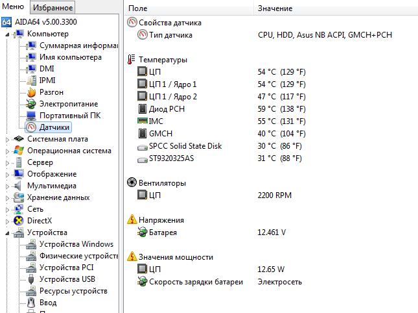418x313 pixels.
Task: Select the Датчики sensor icon
Action: pyautogui.click(x=30, y=127)
